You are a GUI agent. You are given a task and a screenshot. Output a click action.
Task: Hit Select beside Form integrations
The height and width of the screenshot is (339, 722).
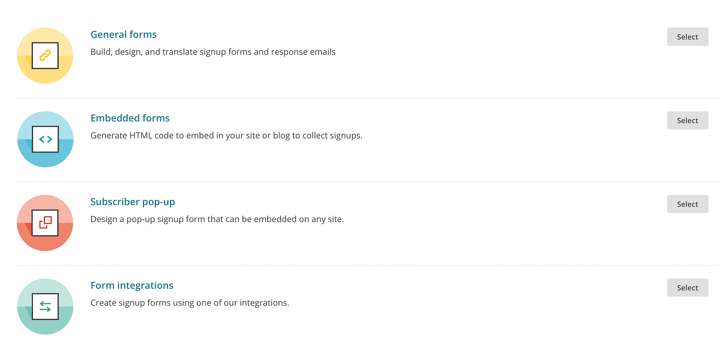pyautogui.click(x=687, y=288)
